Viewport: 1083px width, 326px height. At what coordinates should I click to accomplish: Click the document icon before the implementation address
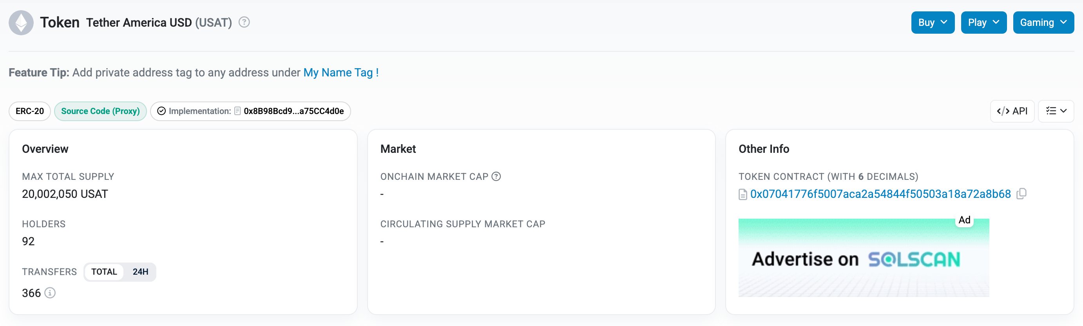point(237,111)
